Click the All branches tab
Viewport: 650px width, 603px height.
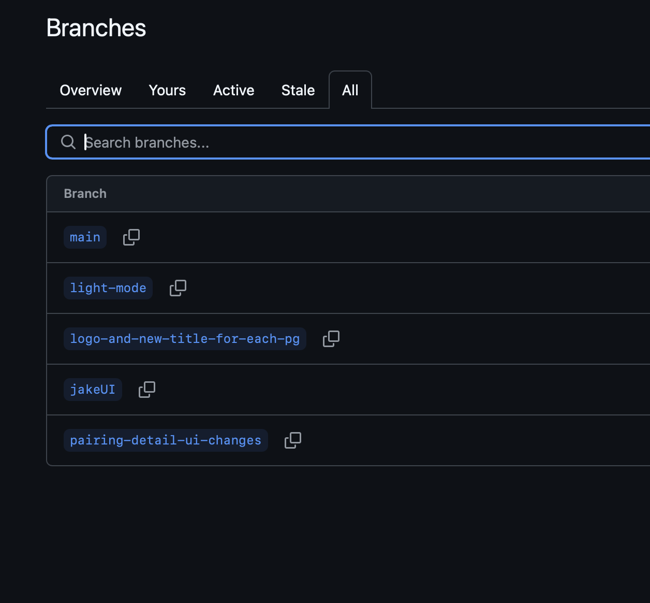click(x=350, y=90)
